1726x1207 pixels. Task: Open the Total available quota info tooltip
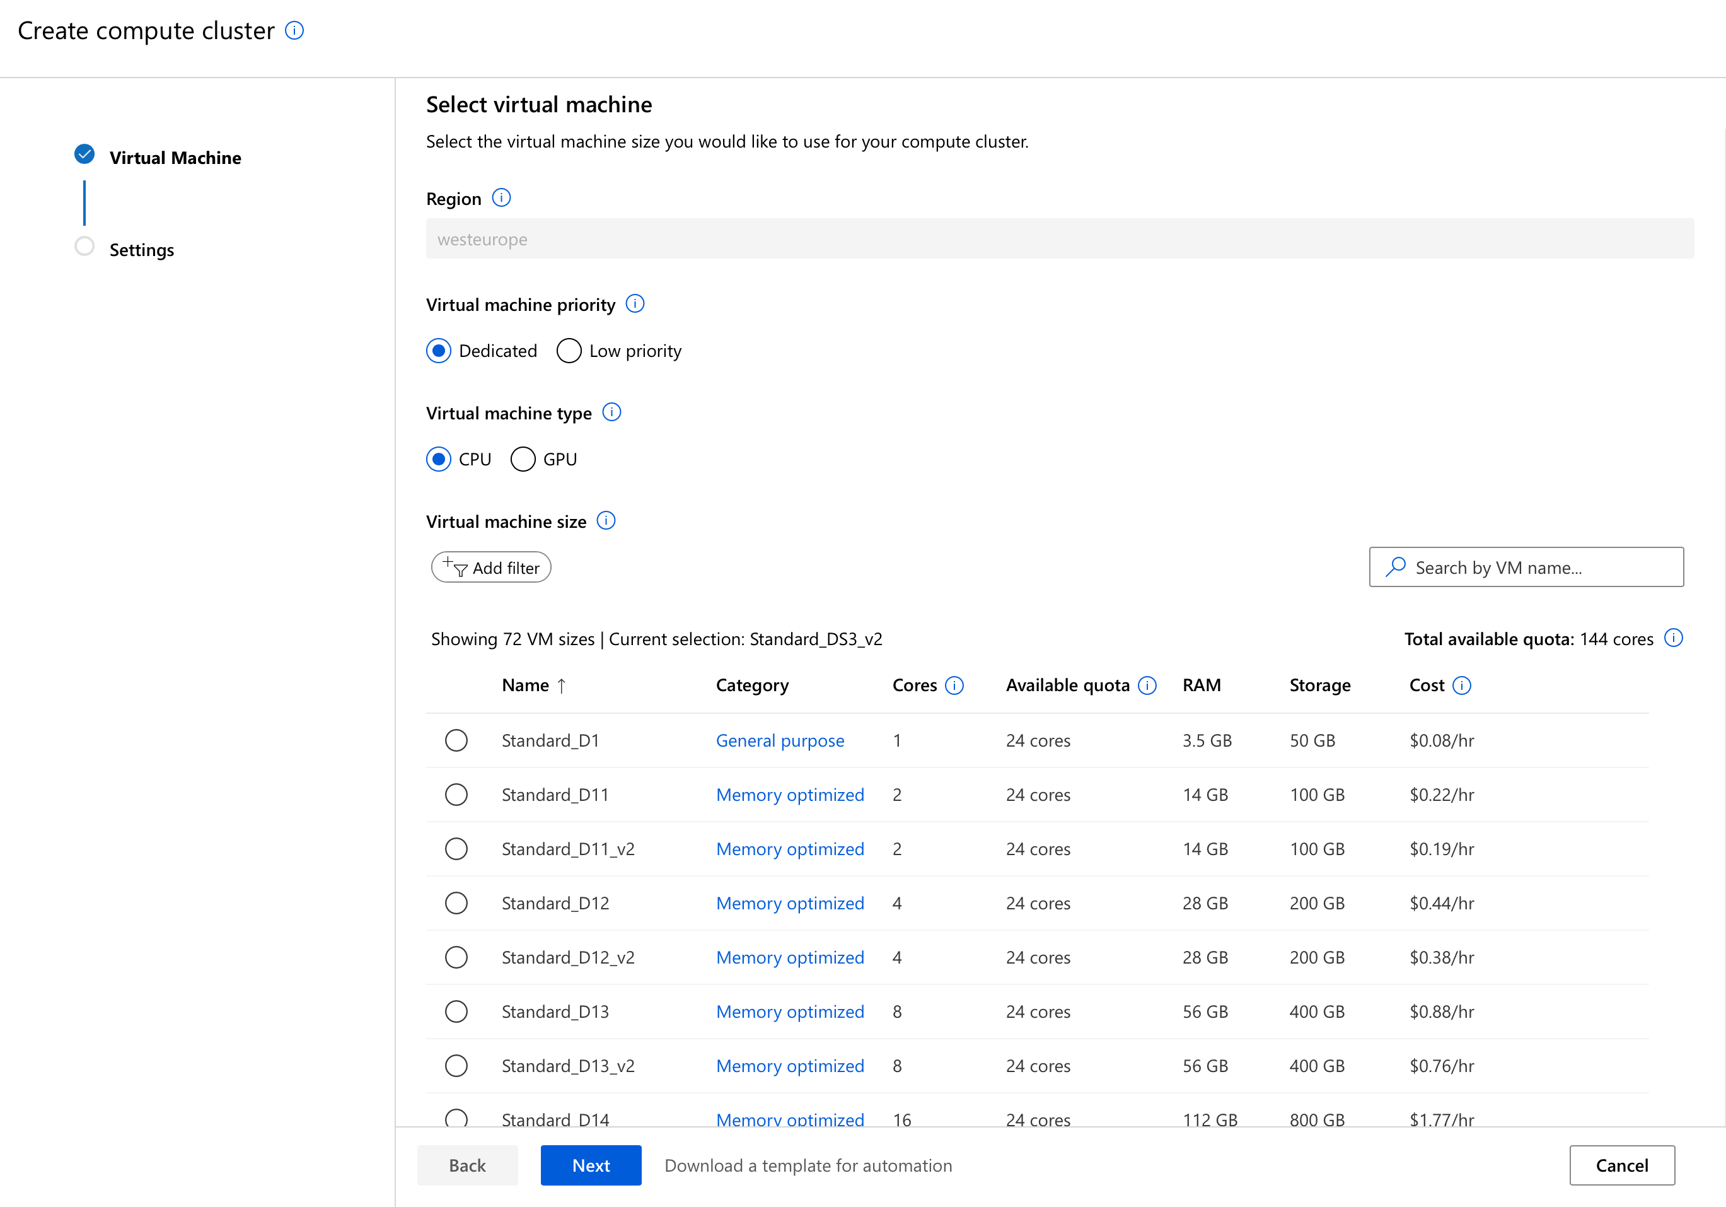[x=1675, y=638]
